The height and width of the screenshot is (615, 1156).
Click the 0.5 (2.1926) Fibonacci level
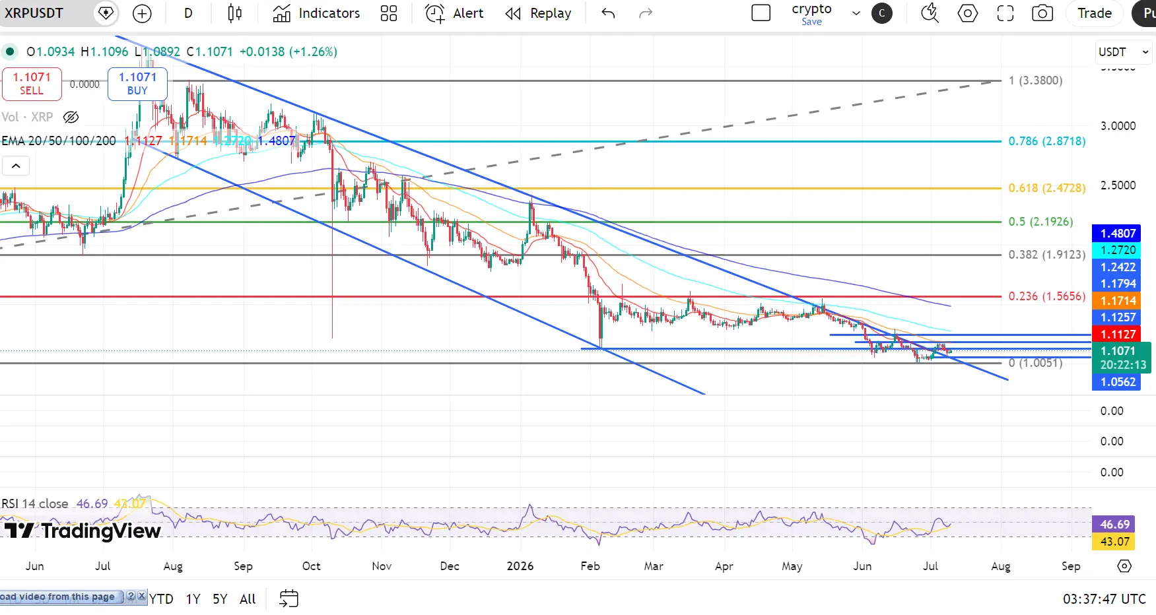click(1040, 222)
